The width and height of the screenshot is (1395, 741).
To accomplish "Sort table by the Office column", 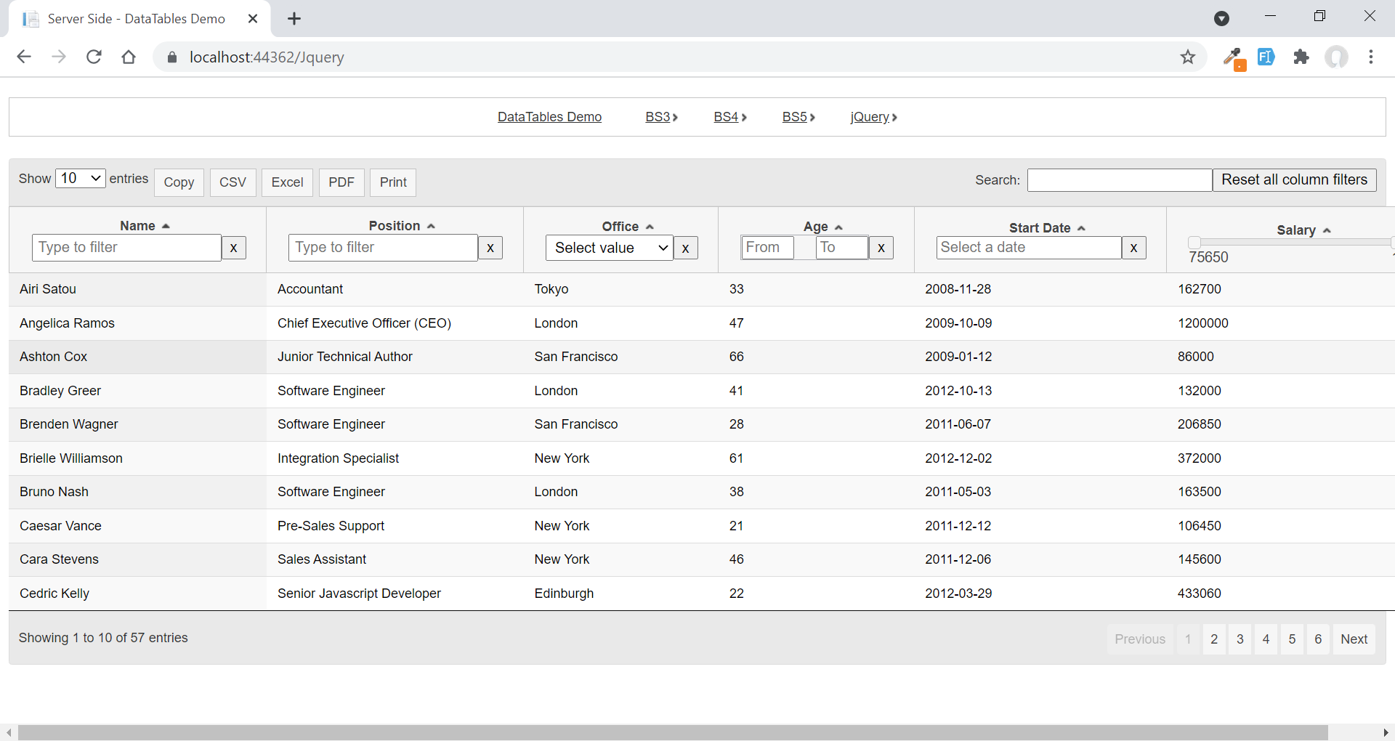I will point(620,227).
